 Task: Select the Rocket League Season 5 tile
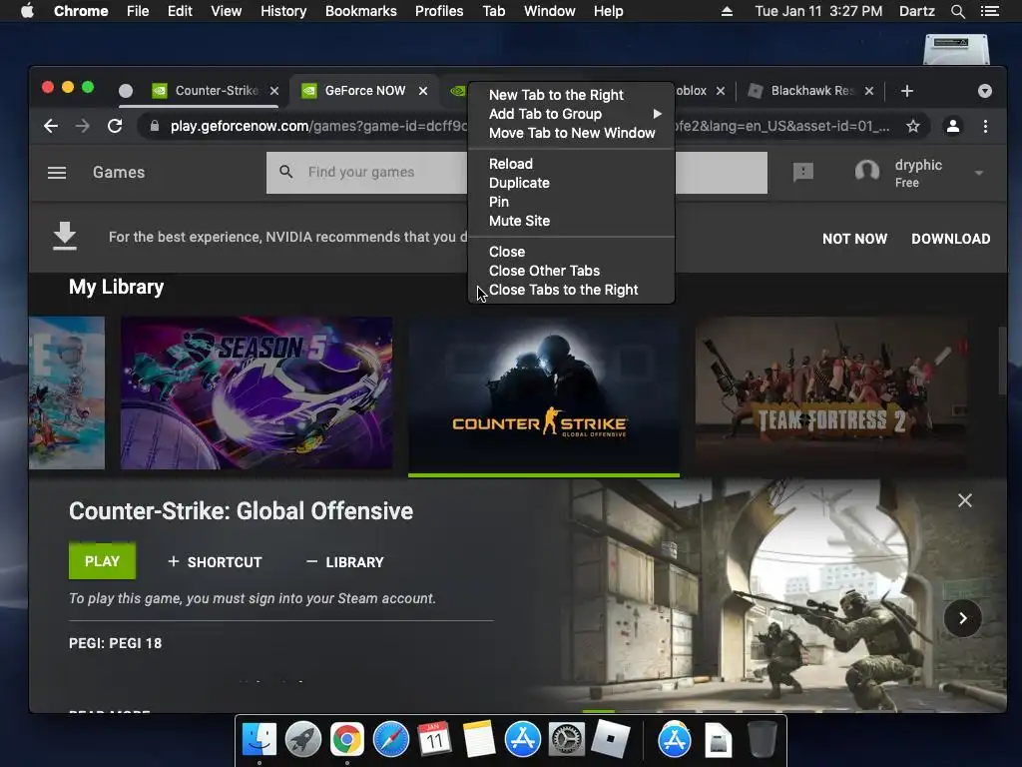click(256, 392)
